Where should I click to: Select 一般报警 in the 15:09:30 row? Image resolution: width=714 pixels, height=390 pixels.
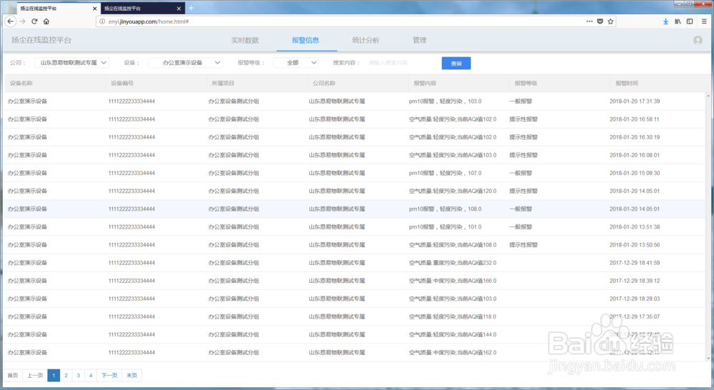(521, 173)
